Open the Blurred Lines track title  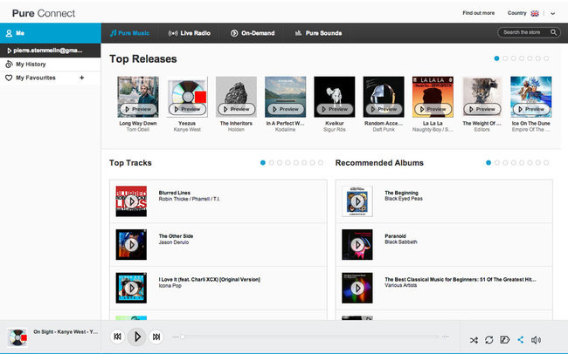point(175,193)
